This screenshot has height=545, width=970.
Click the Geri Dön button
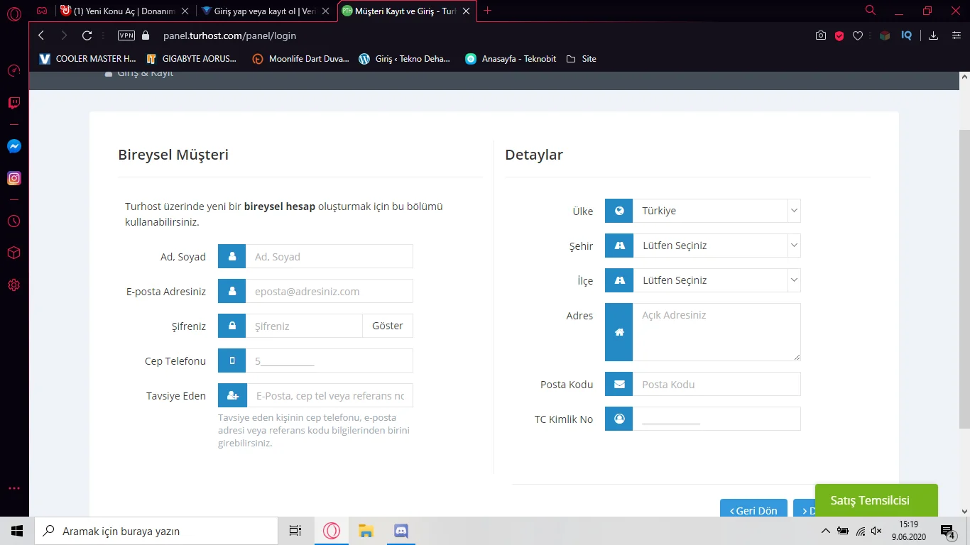[753, 509]
